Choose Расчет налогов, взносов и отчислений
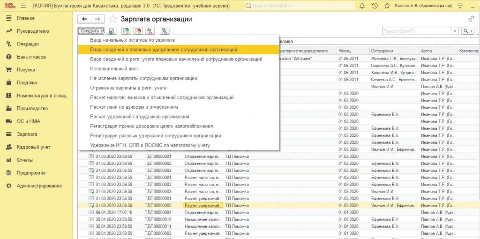The height and width of the screenshot is (239, 480). (179, 97)
